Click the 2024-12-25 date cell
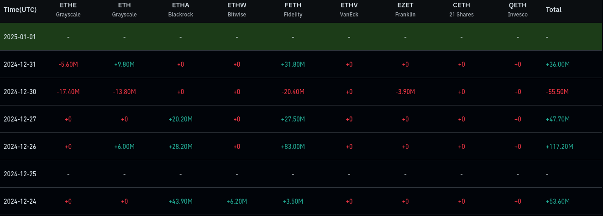This screenshot has height=216, width=603. (x=20, y=174)
